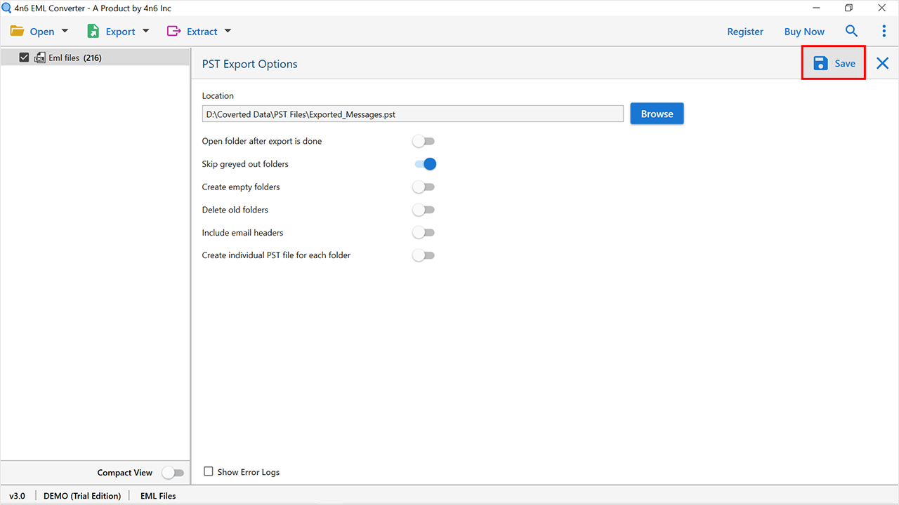
Task: Click the 4n6 logo in the title bar
Action: pos(6,8)
